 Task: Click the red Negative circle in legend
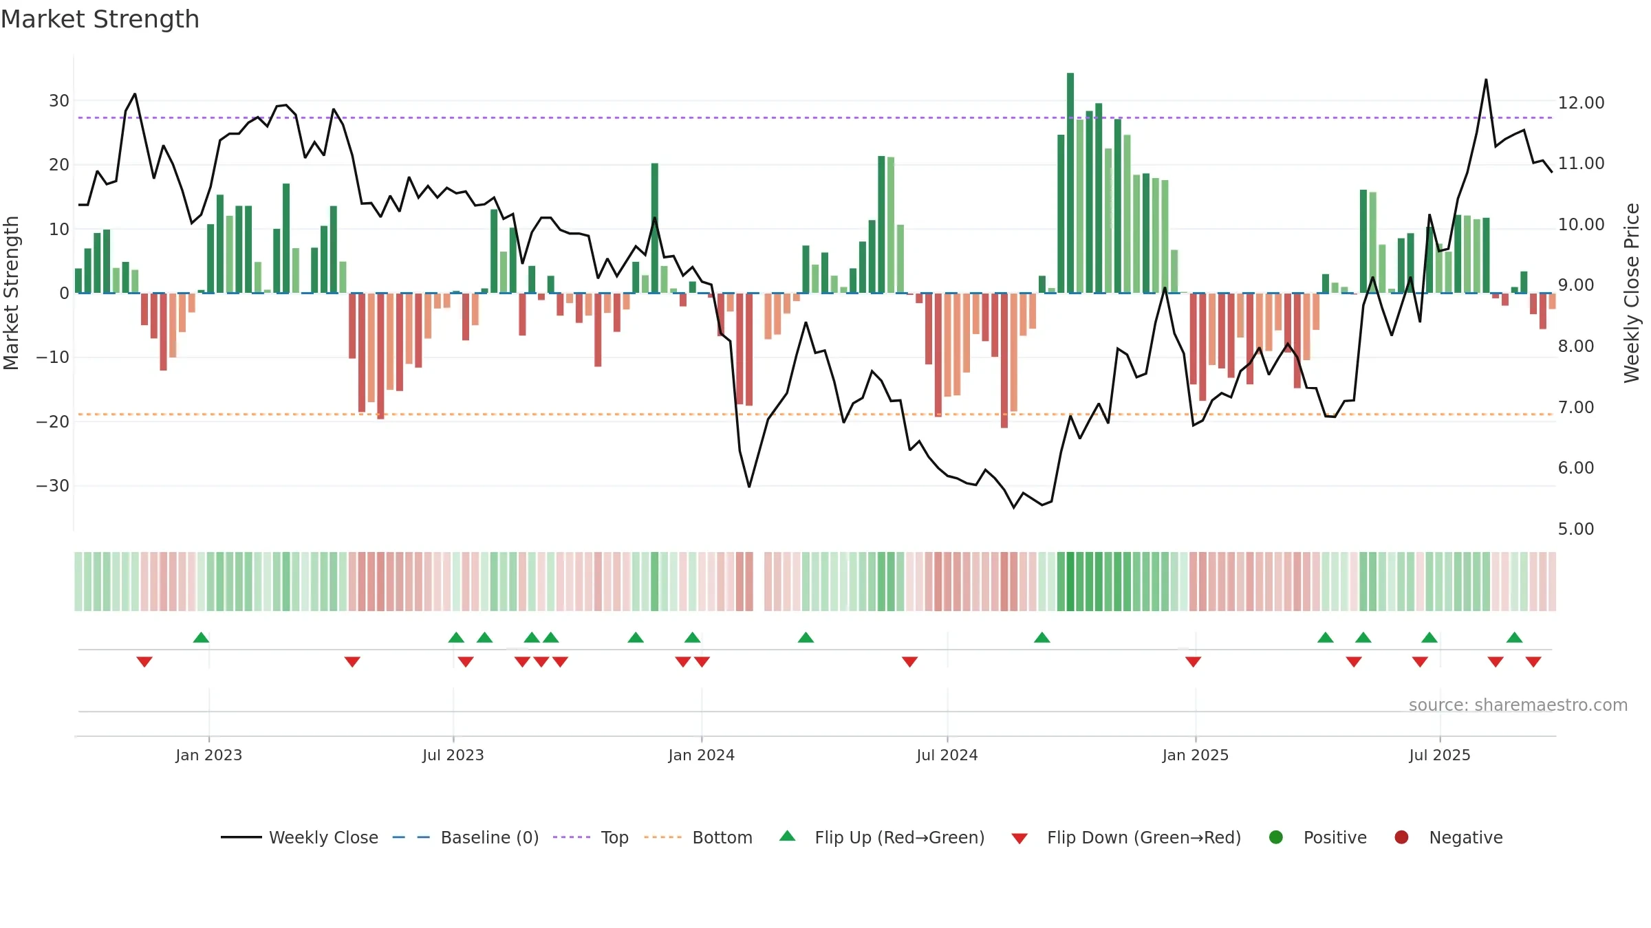coord(1401,837)
